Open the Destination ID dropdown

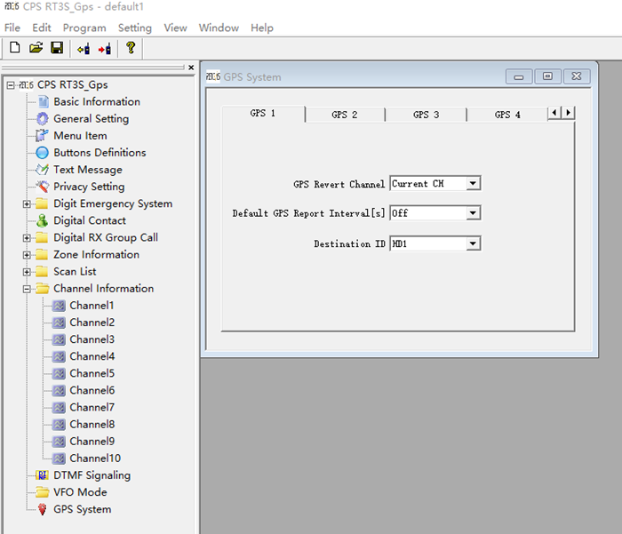473,243
